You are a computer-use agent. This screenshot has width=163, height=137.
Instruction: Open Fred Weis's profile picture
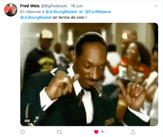[11, 10]
